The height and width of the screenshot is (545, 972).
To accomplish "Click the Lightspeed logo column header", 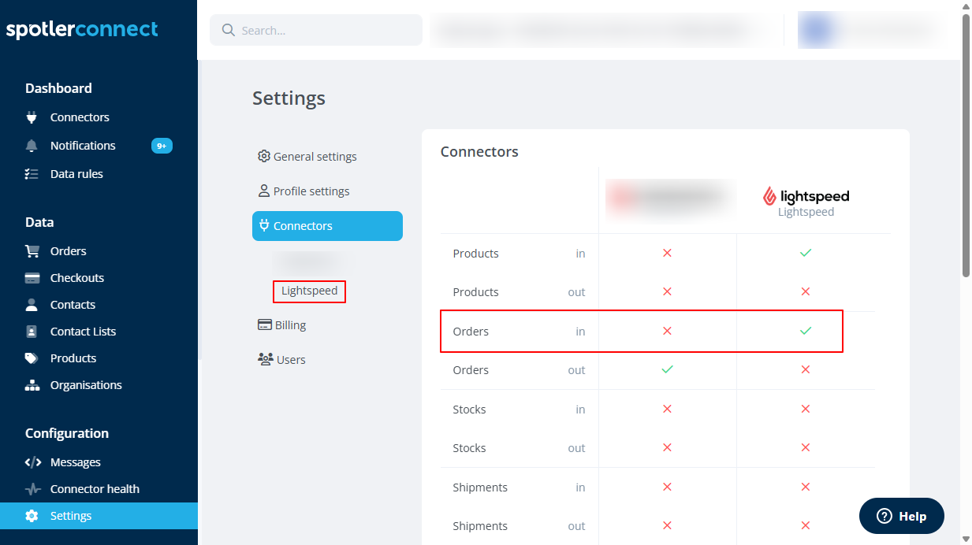I will click(x=806, y=202).
